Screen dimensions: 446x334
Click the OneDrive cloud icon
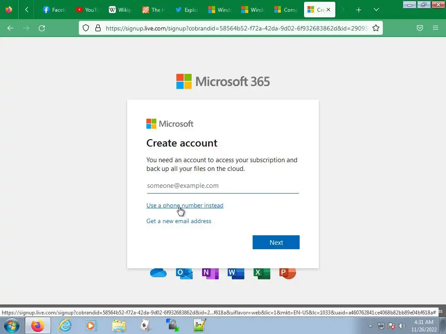[x=159, y=273]
